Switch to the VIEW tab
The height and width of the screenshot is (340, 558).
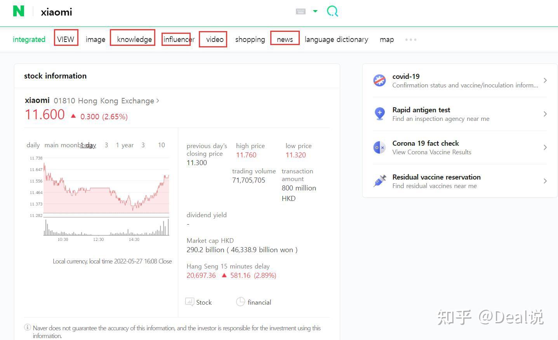(66, 39)
